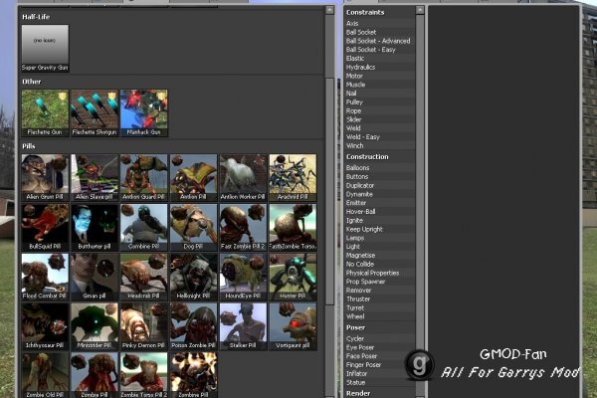Choose the Antlion Guard Pill
This screenshot has width=597, height=398.
tap(144, 178)
